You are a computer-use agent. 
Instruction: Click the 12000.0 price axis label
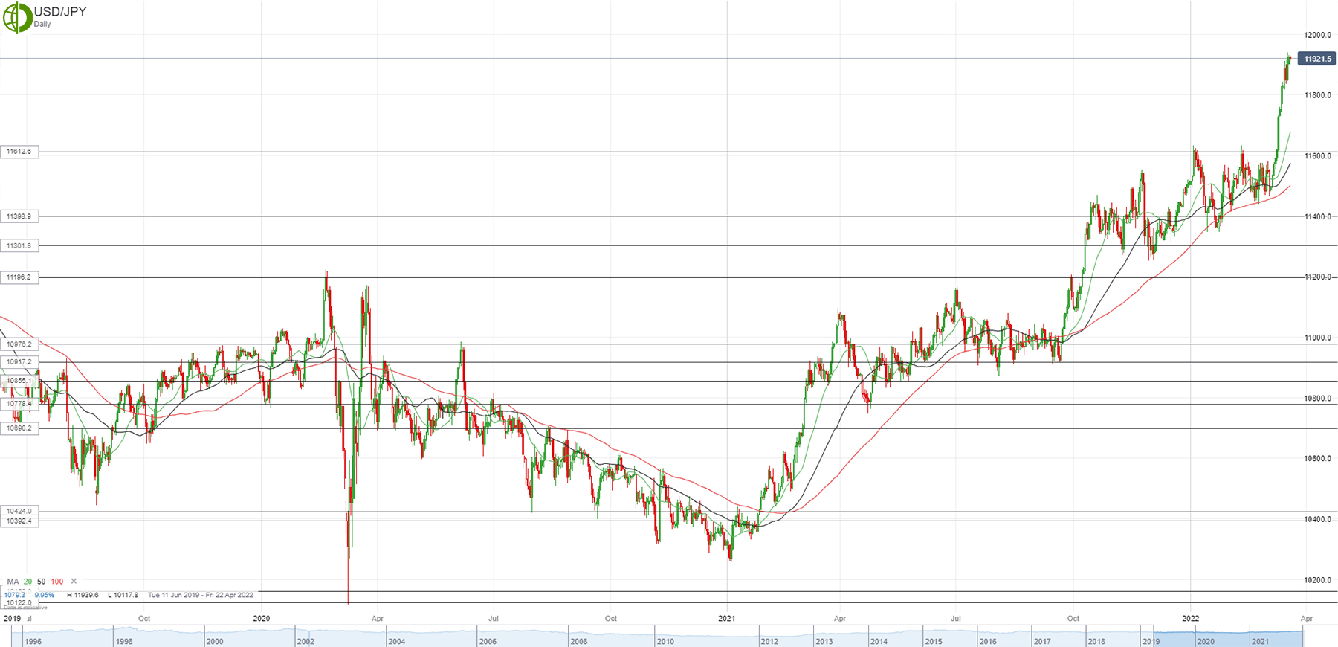(x=1318, y=35)
